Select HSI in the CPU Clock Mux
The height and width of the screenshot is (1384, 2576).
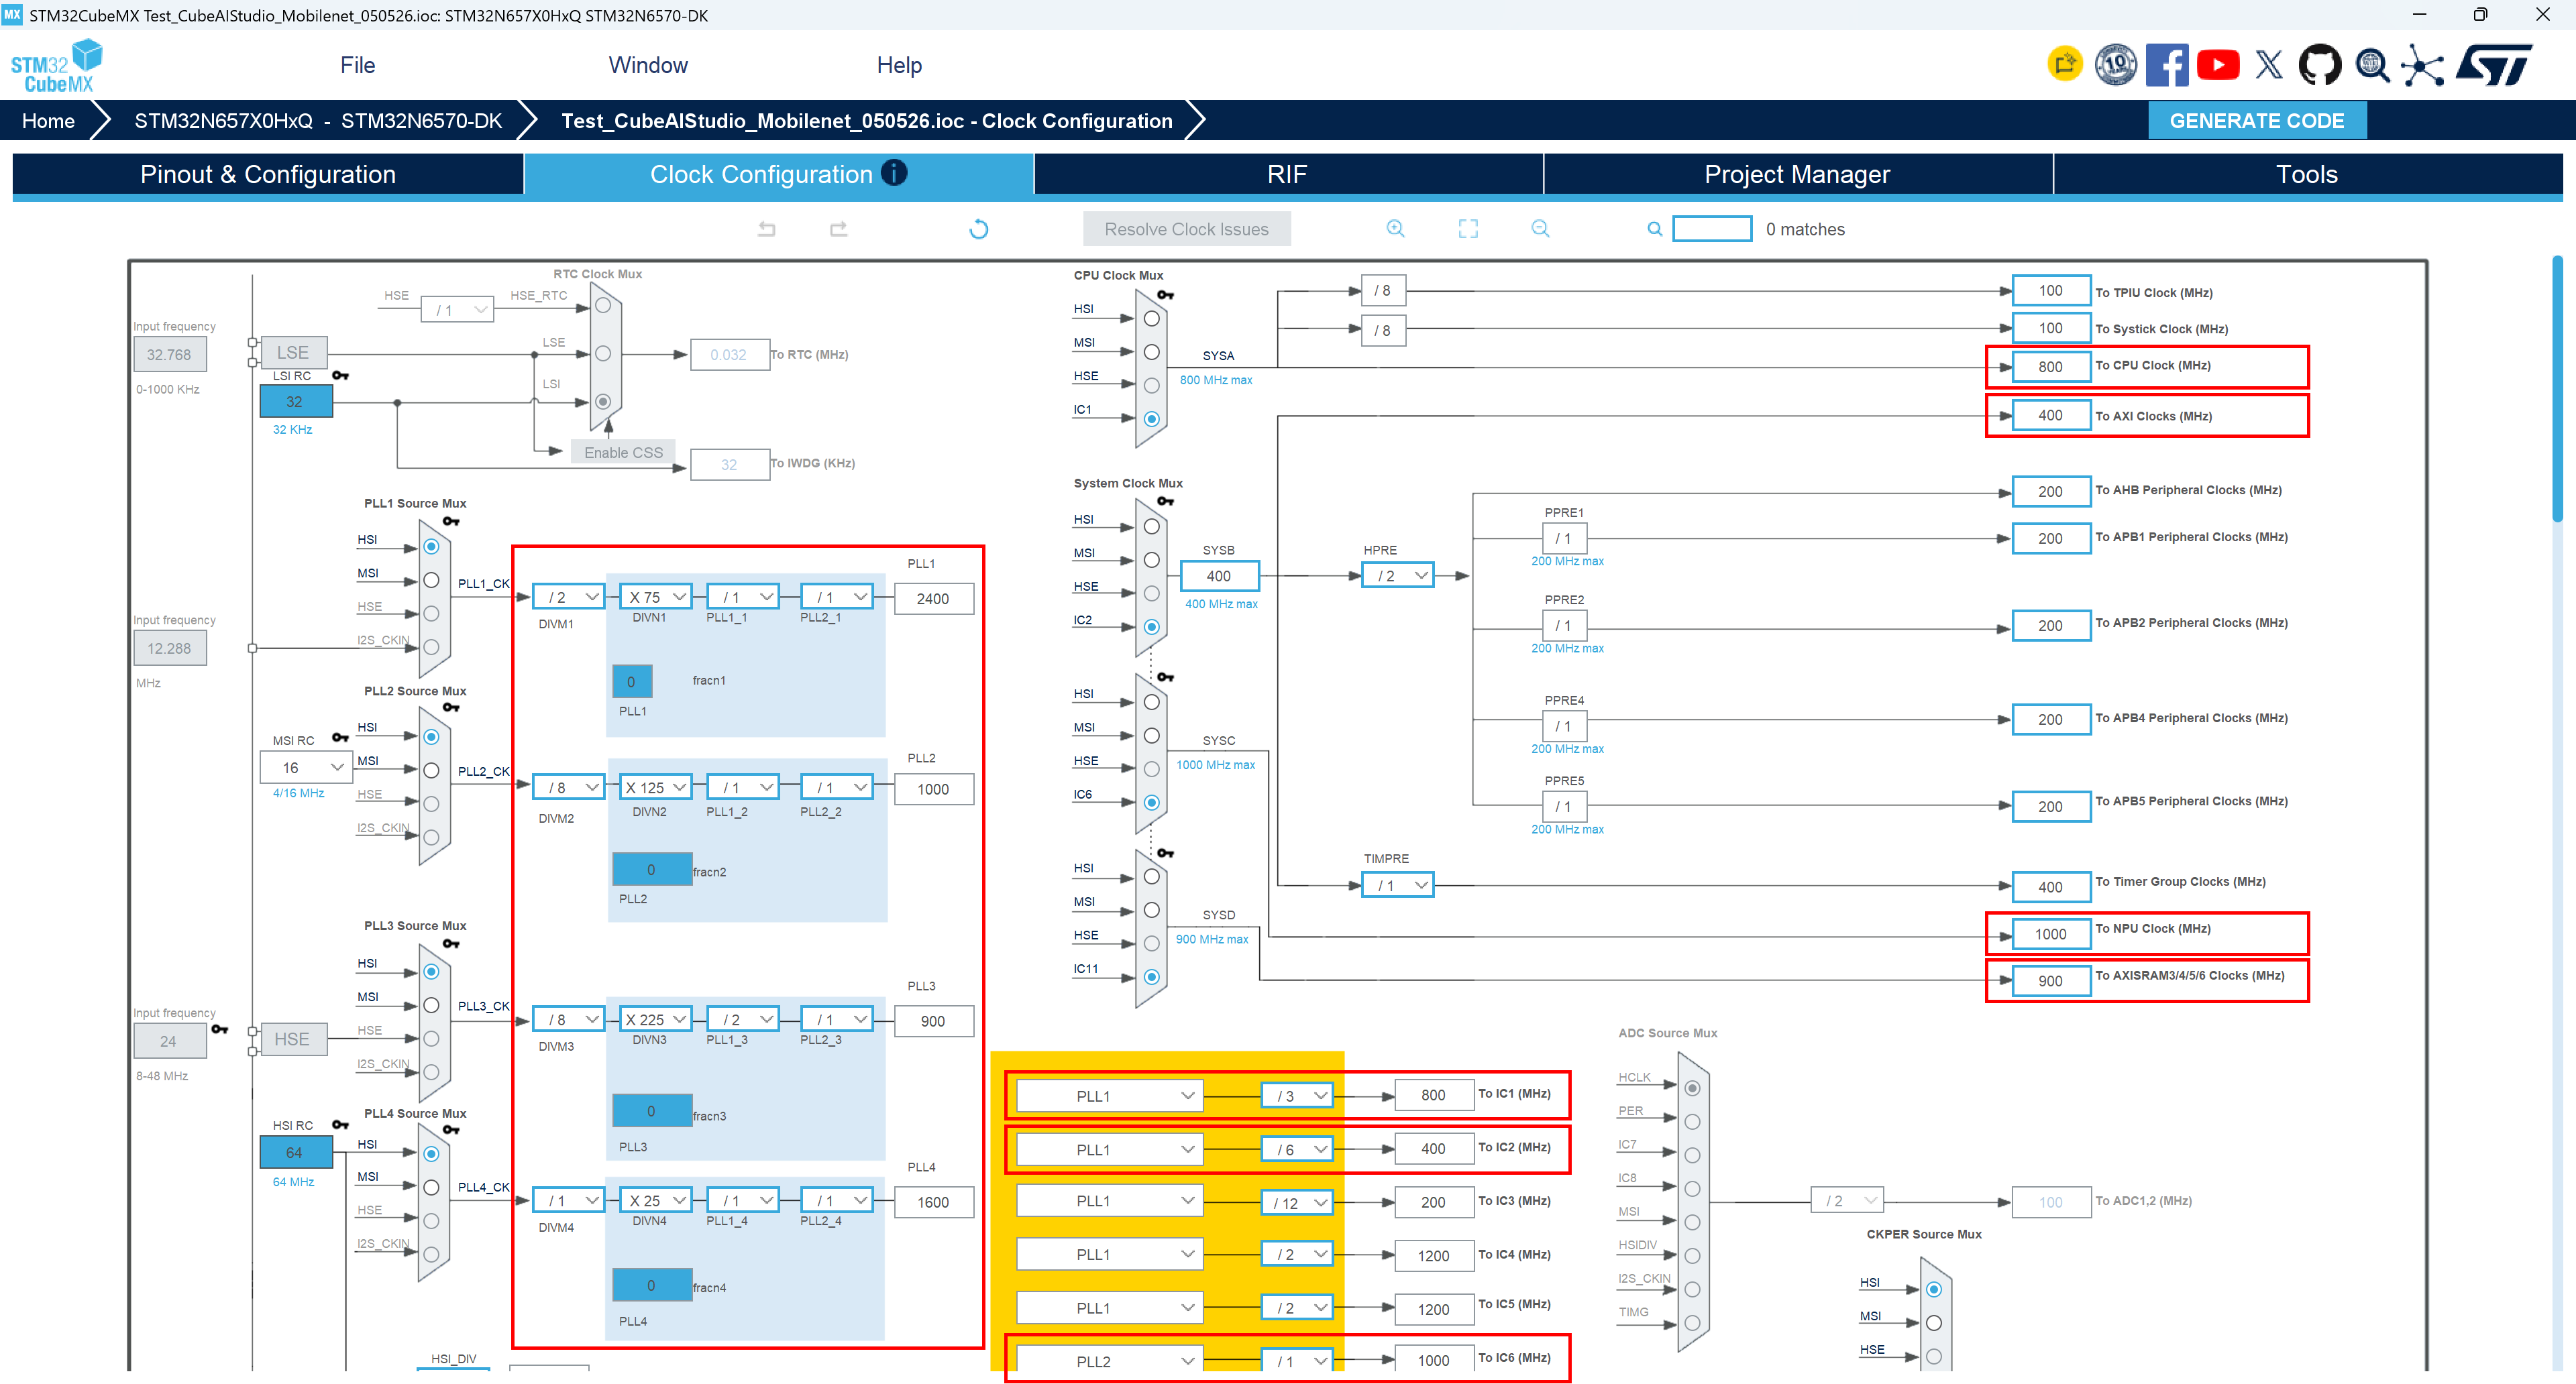[1152, 319]
